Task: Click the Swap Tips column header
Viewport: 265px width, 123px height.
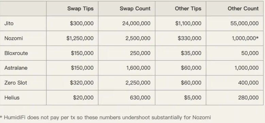Action: click(x=80, y=8)
